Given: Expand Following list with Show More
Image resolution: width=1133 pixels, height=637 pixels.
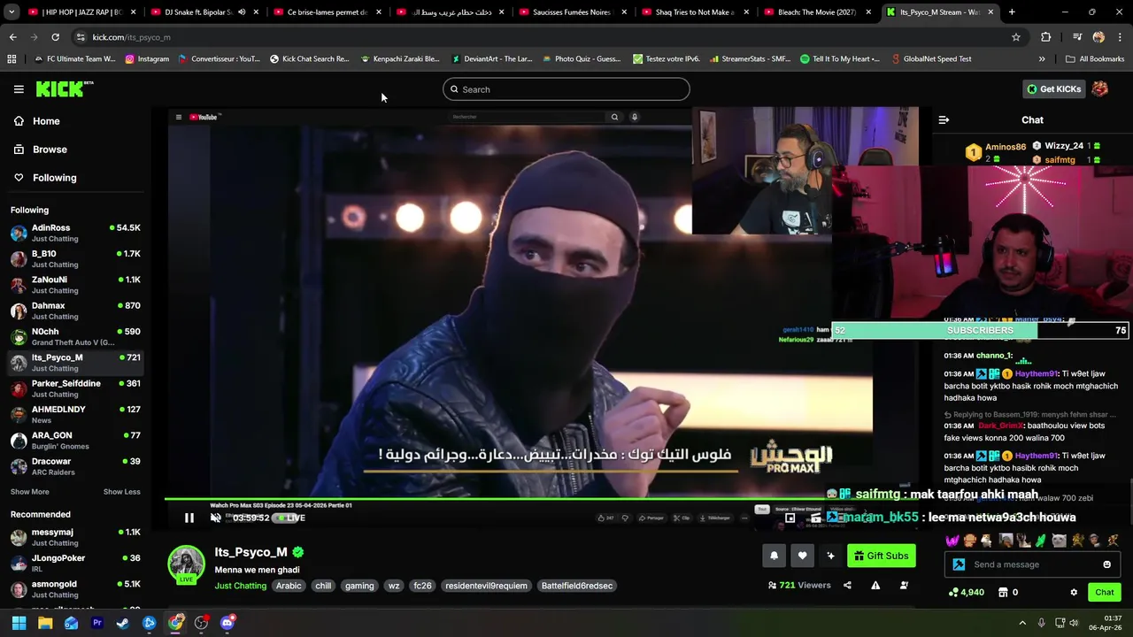Looking at the screenshot, I should 30,492.
